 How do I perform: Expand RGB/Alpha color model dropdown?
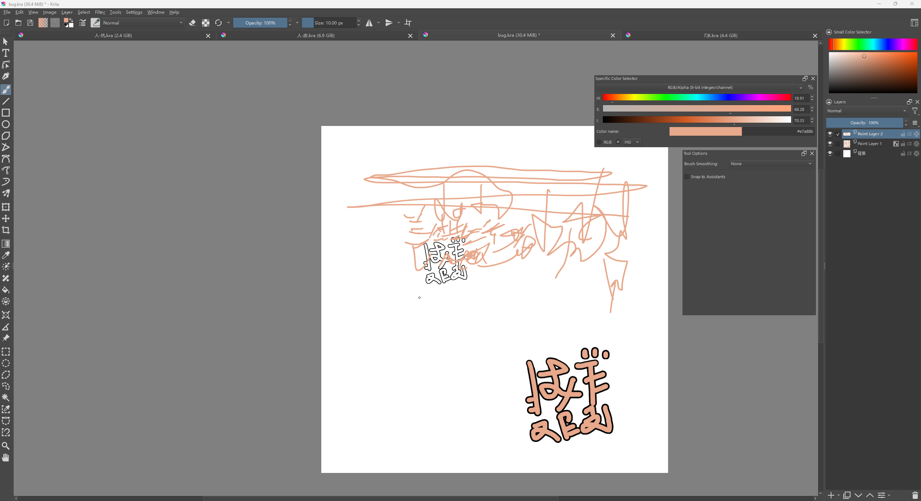[700, 87]
